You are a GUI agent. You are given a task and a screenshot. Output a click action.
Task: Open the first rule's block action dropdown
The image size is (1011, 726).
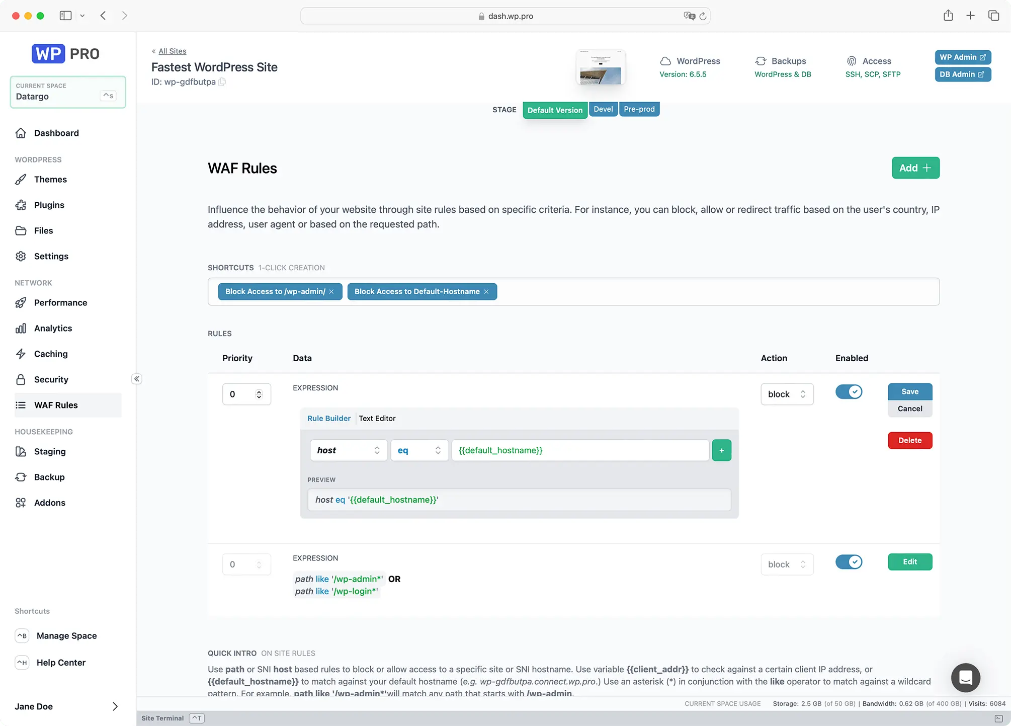coord(787,394)
